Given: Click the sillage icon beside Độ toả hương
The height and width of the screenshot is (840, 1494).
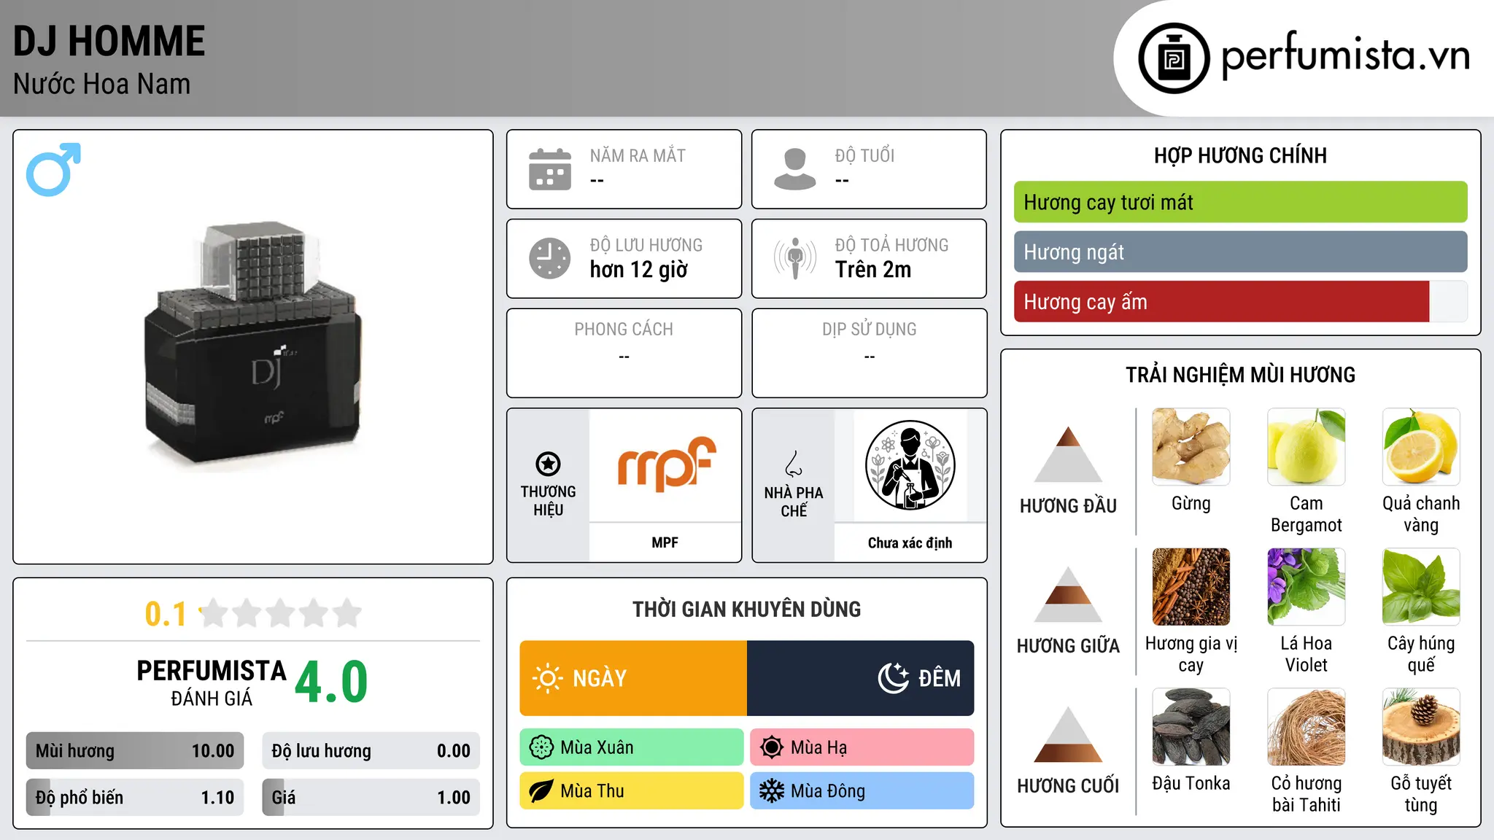Looking at the screenshot, I should (x=795, y=258).
